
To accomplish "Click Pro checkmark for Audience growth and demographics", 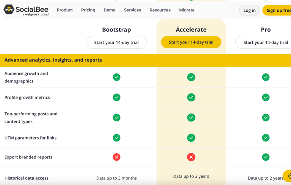I will pyautogui.click(x=266, y=77).
